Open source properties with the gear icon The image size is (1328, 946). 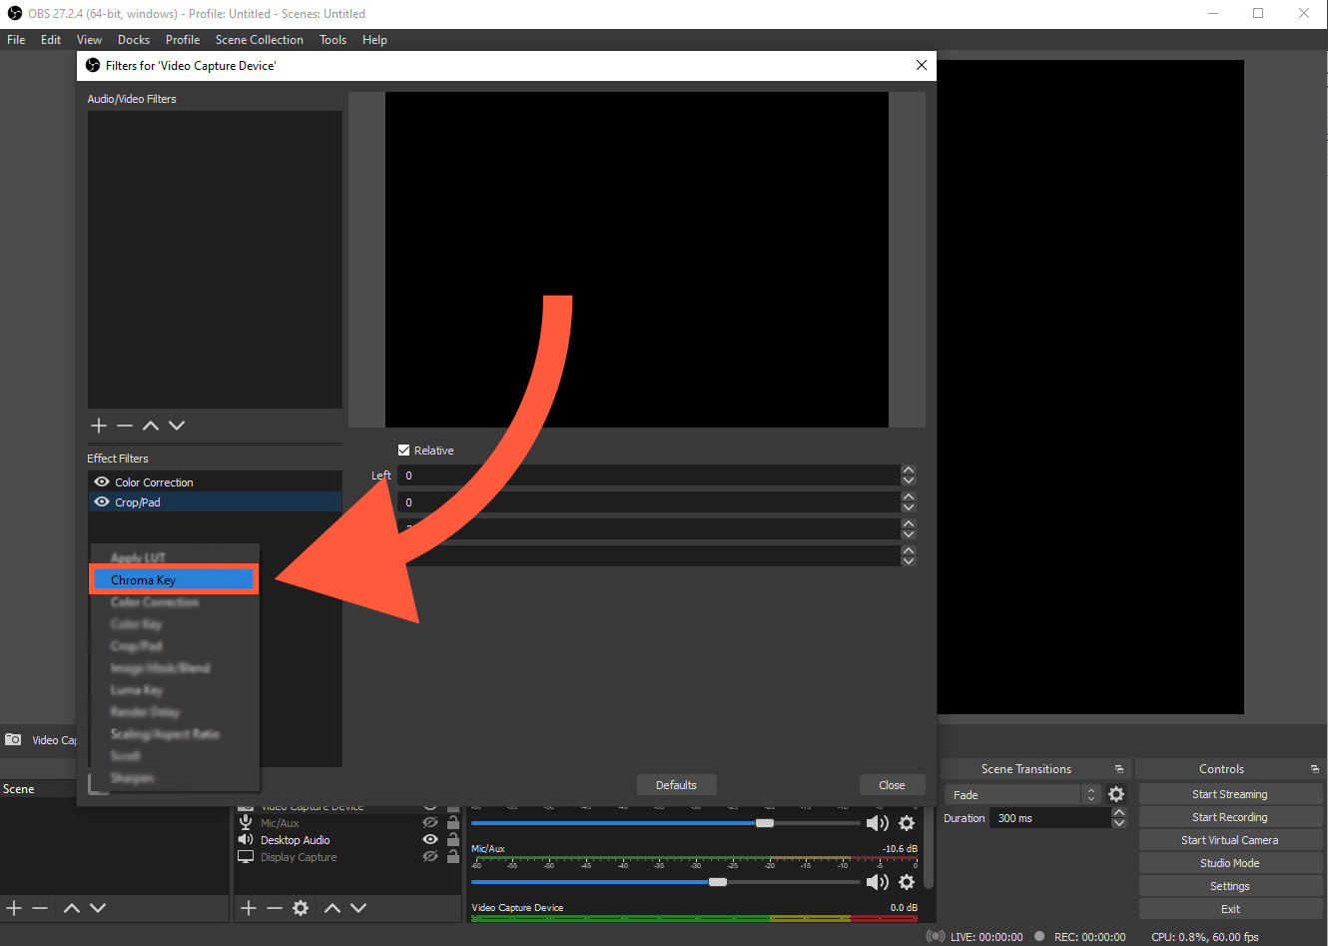point(300,907)
